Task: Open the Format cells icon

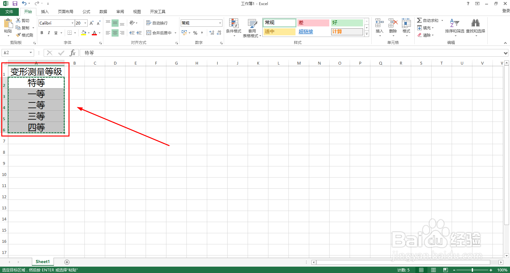Action: click(x=406, y=23)
